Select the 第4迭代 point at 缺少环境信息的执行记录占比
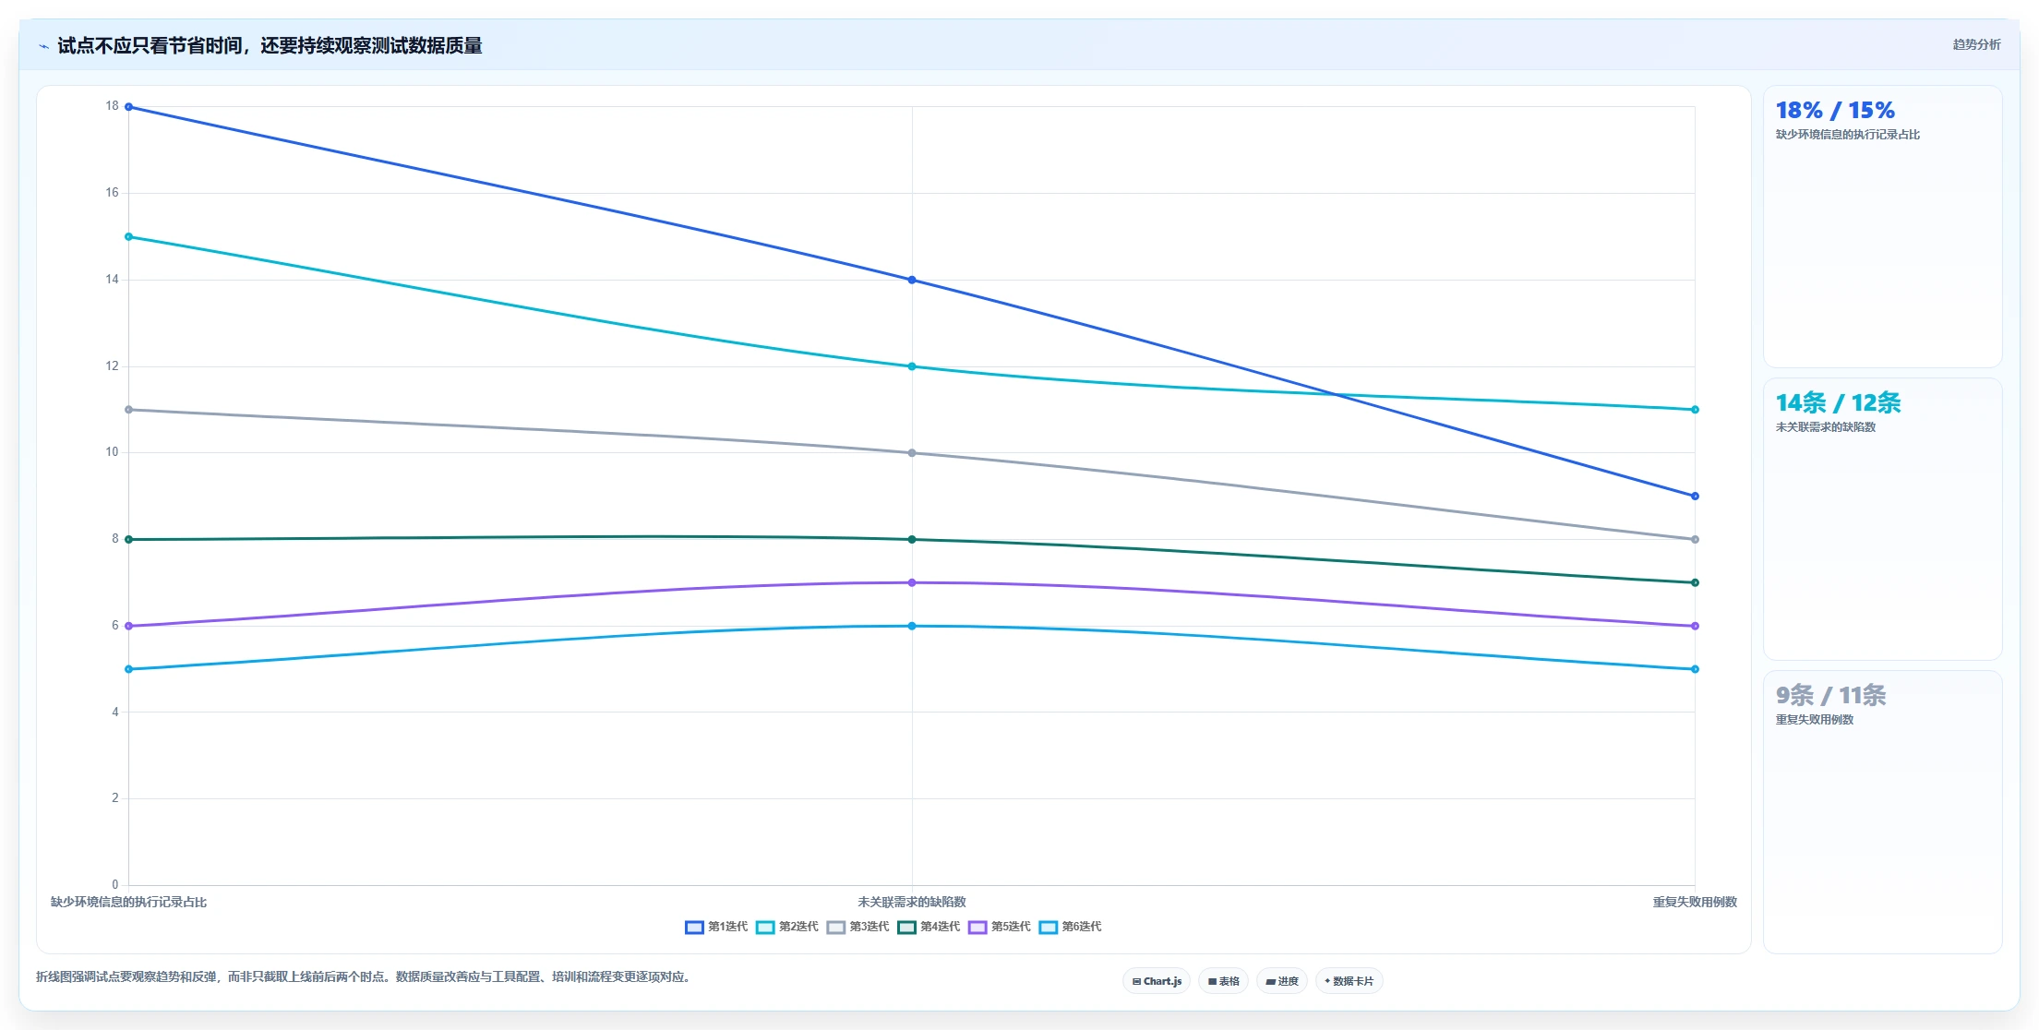 [x=128, y=539]
